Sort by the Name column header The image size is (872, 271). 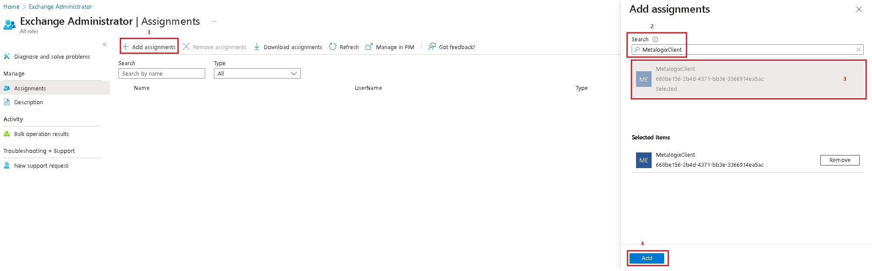point(142,88)
